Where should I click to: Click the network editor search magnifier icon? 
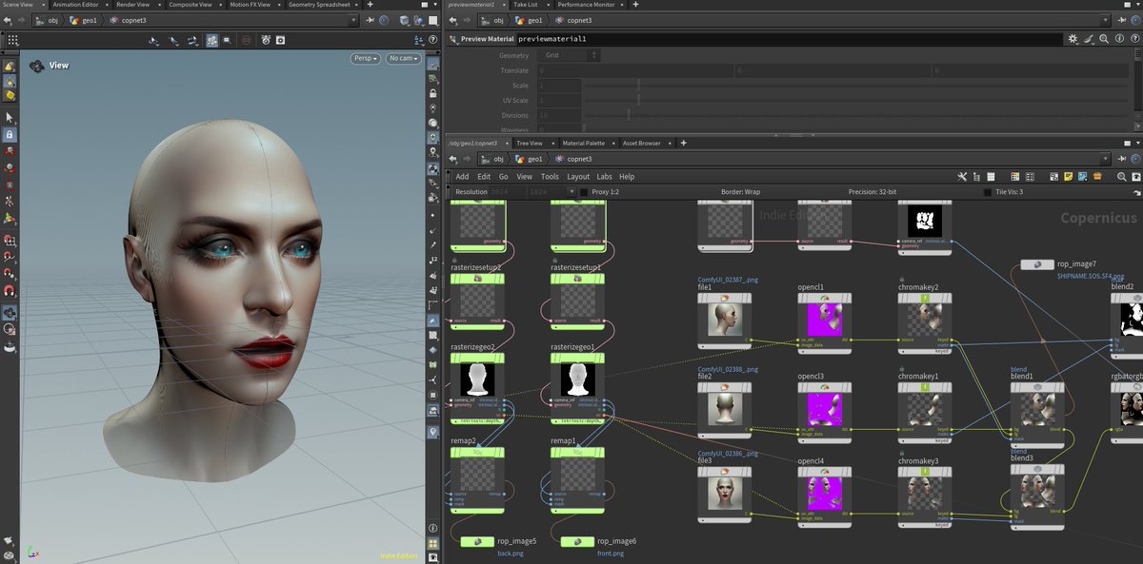1122,177
